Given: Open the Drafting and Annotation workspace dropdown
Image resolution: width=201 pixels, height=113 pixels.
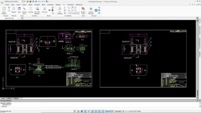Looking at the screenshot, I should point(22,1).
